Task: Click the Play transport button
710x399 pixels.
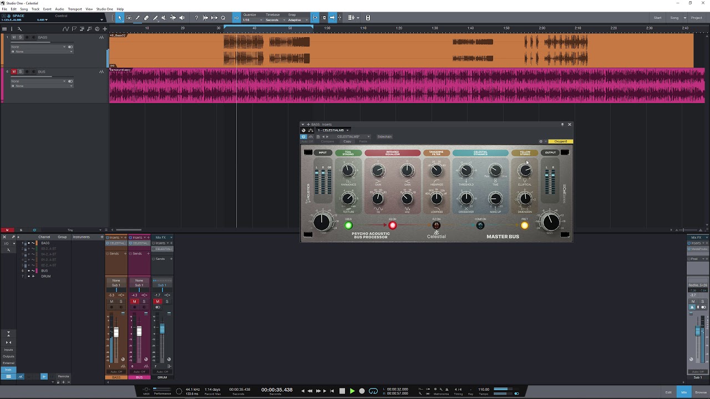Action: point(352,391)
